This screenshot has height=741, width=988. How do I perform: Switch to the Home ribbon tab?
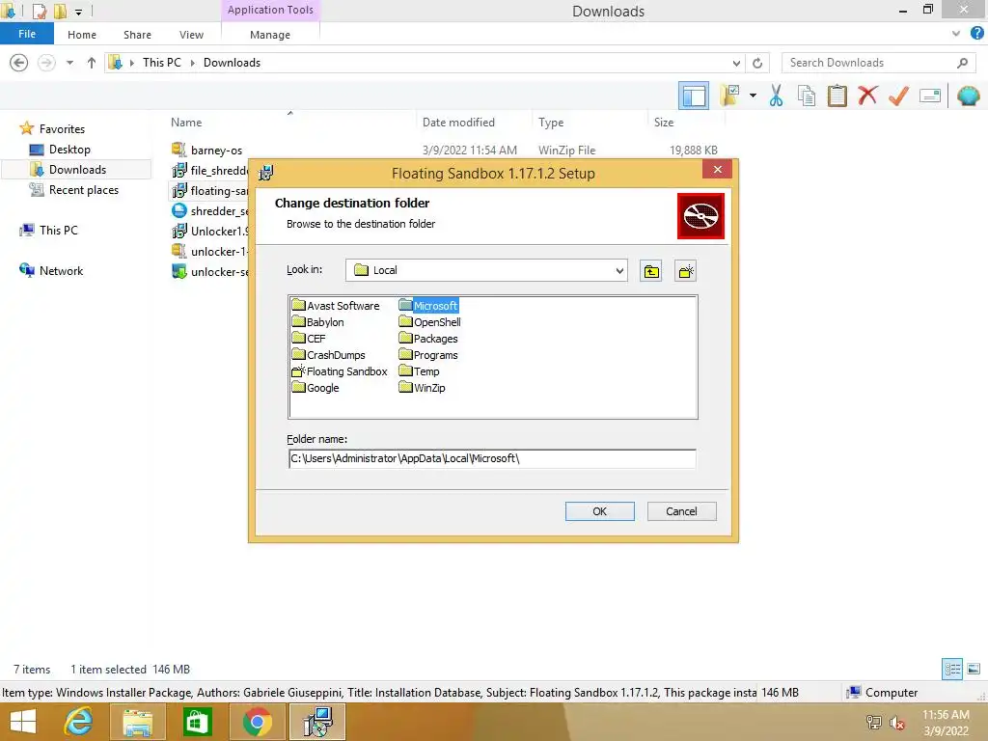pos(82,35)
